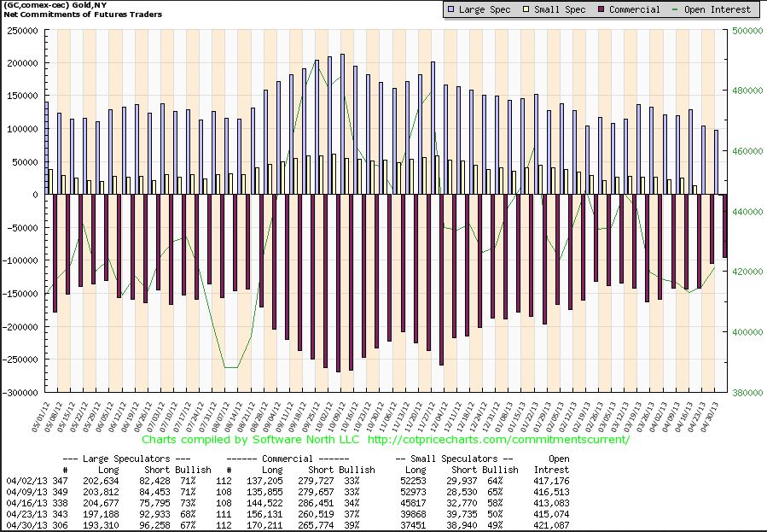Click the table row date 04/09/13
Screen dimensions: 767x532
click(x=26, y=492)
